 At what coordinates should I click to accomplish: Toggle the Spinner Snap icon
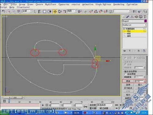tap(106, 11)
